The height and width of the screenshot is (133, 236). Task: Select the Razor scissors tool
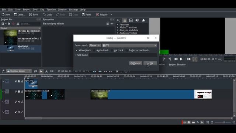pos(46,71)
